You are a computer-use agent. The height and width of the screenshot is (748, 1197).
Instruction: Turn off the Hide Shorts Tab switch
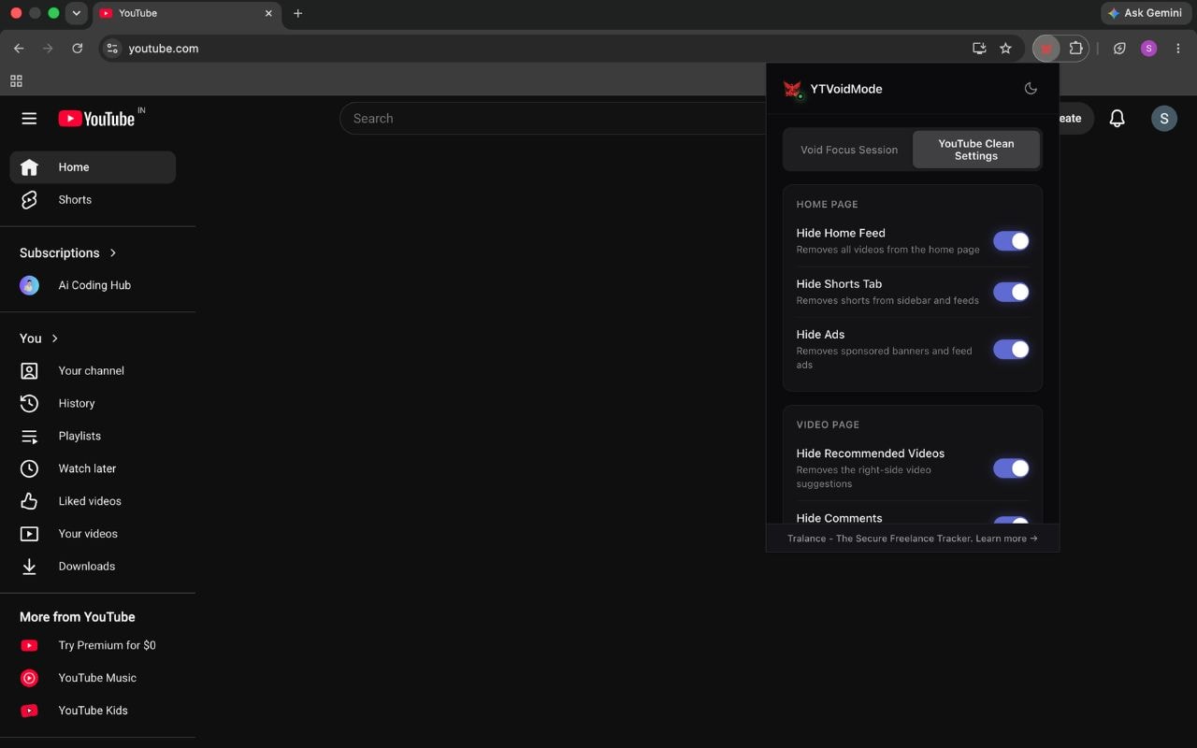tap(1011, 292)
